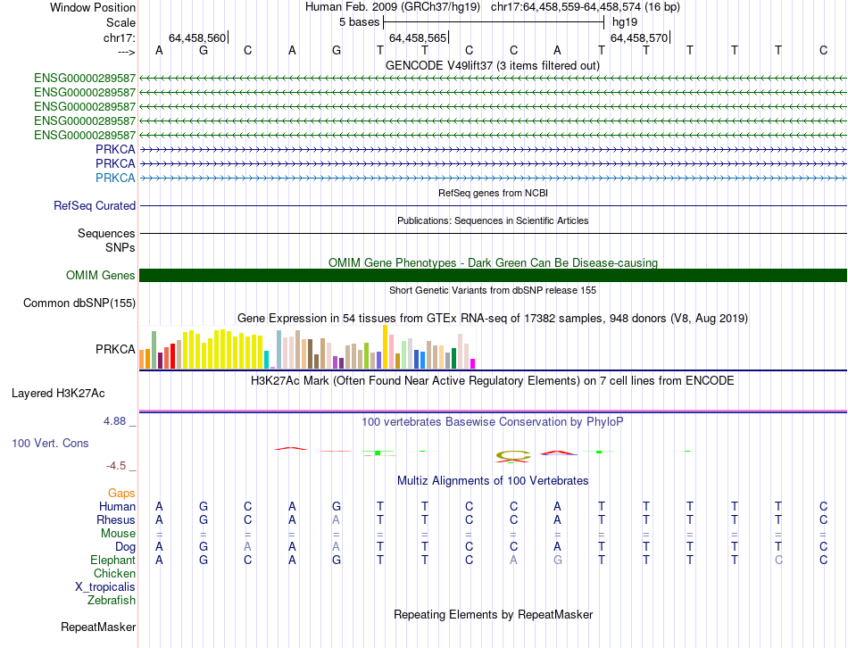This screenshot has width=848, height=648.
Task: Click the 64,458,565 position label
Action: [x=418, y=37]
